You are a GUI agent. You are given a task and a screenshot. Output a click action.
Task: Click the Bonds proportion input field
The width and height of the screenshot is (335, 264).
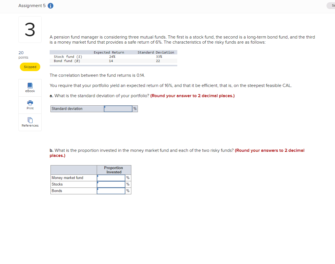pyautogui.click(x=111, y=191)
